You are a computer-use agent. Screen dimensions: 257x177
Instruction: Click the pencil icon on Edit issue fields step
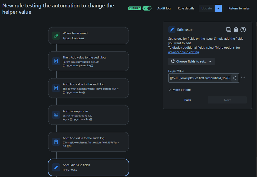click(56, 167)
